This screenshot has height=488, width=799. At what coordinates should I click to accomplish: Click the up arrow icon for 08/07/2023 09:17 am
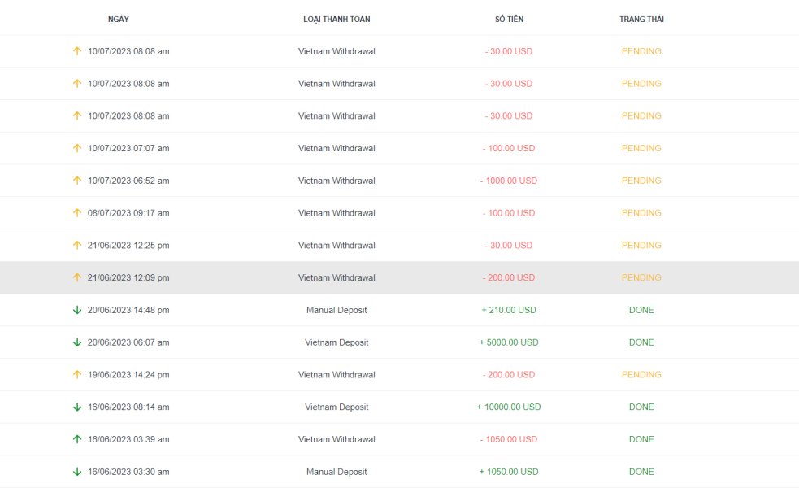tap(77, 212)
